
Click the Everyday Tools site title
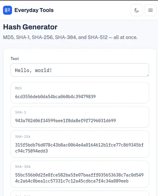pyautogui.click(x=34, y=10)
